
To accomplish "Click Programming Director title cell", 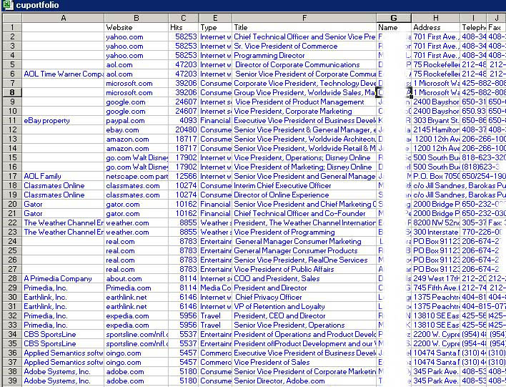I will (x=304, y=55).
